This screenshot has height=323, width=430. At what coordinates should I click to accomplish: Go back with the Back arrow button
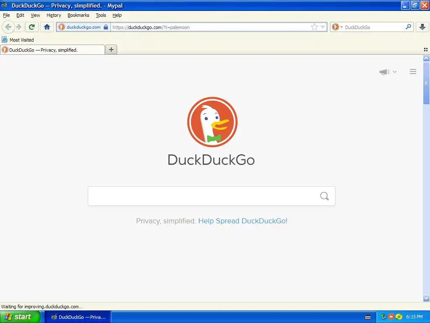click(8, 27)
